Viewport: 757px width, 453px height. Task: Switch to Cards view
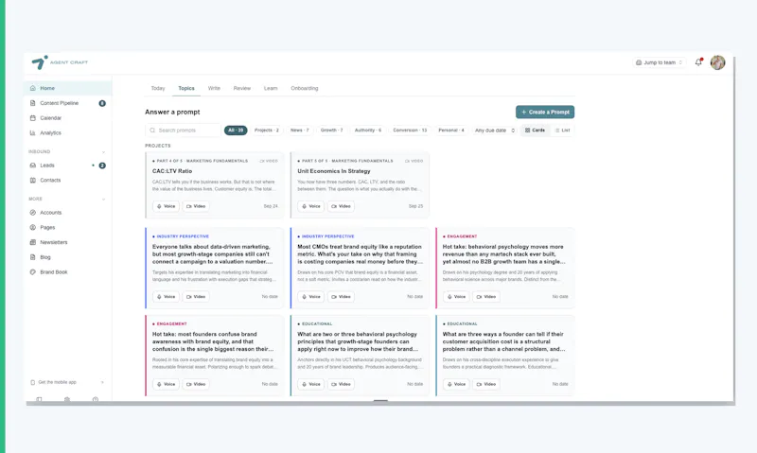(x=535, y=131)
